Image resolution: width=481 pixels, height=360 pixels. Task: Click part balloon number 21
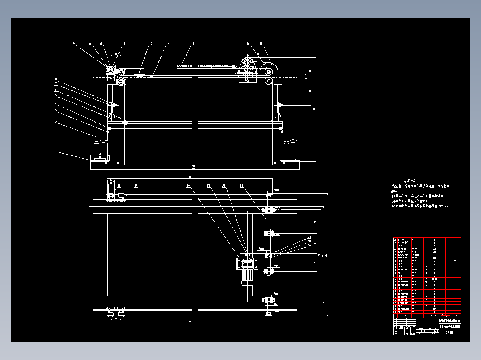coord(209,186)
